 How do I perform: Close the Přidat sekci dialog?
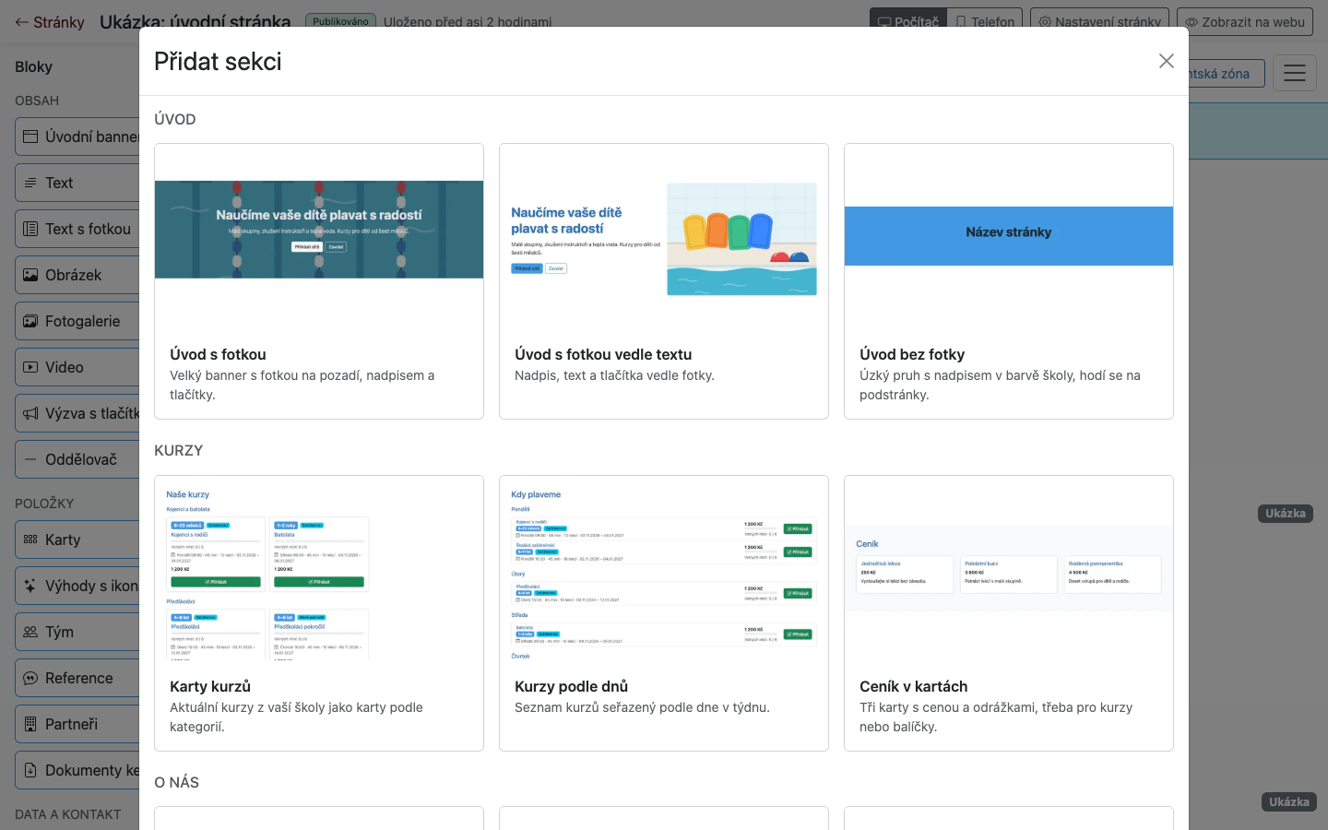point(1167,61)
